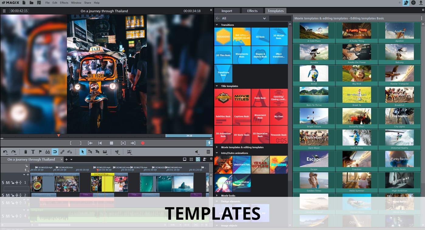
Task: Open multicam mode view
Action: click(x=205, y=159)
